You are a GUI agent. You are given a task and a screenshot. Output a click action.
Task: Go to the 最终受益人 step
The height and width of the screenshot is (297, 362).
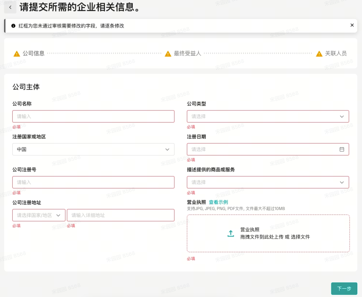click(187, 54)
